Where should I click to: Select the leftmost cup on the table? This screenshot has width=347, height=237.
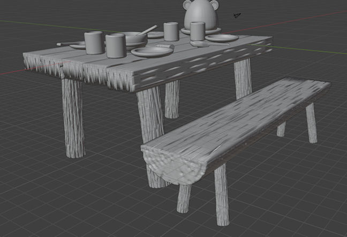click(x=94, y=43)
